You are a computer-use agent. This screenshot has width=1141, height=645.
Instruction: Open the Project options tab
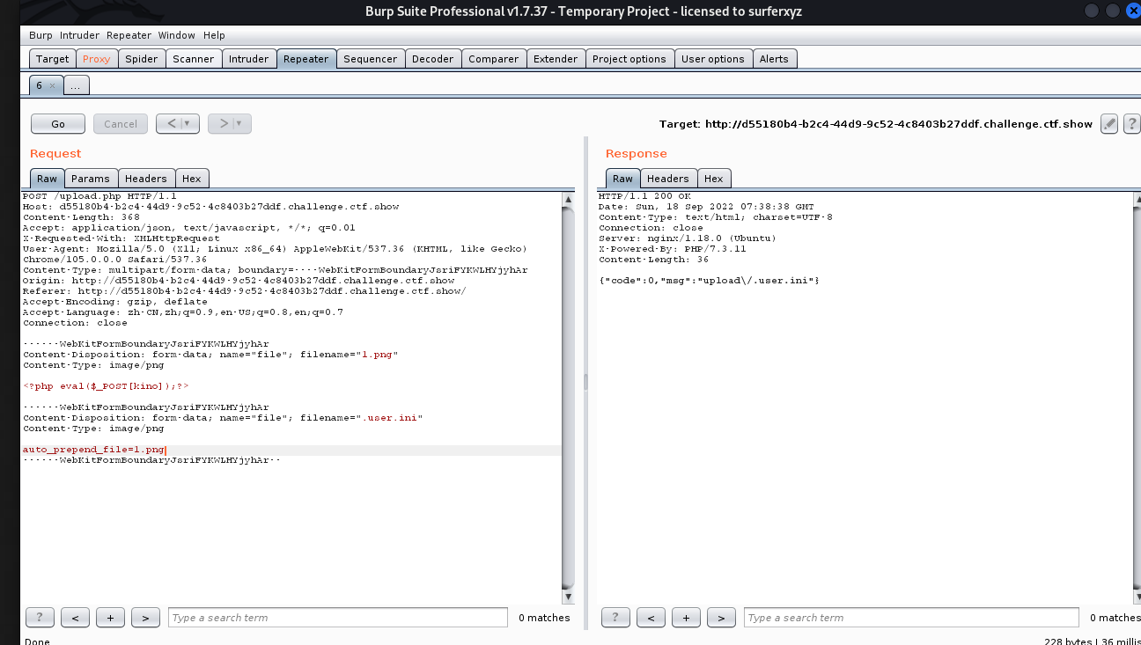click(x=629, y=59)
